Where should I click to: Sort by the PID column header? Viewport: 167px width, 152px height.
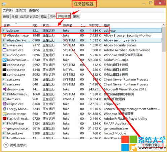[36, 25]
